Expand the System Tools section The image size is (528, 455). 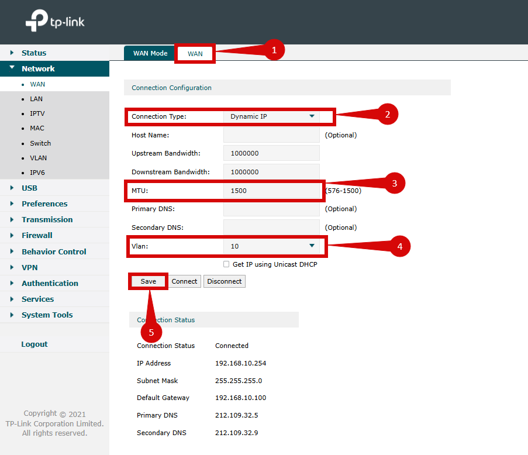point(47,315)
